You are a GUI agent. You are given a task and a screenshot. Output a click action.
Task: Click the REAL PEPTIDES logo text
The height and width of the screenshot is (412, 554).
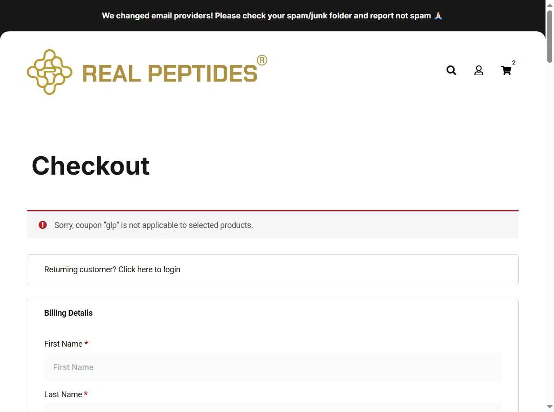170,73
